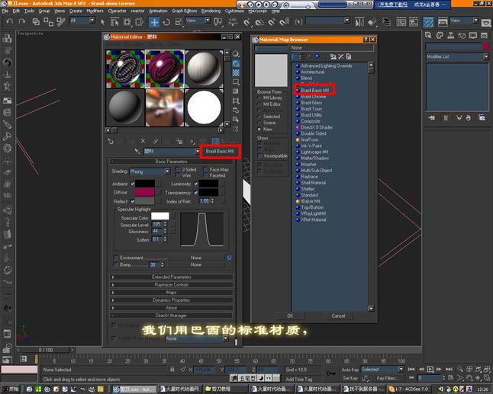The height and width of the screenshot is (394, 493).
Task: Toggle checkered Background icon in Material Editor
Action: (x=236, y=73)
